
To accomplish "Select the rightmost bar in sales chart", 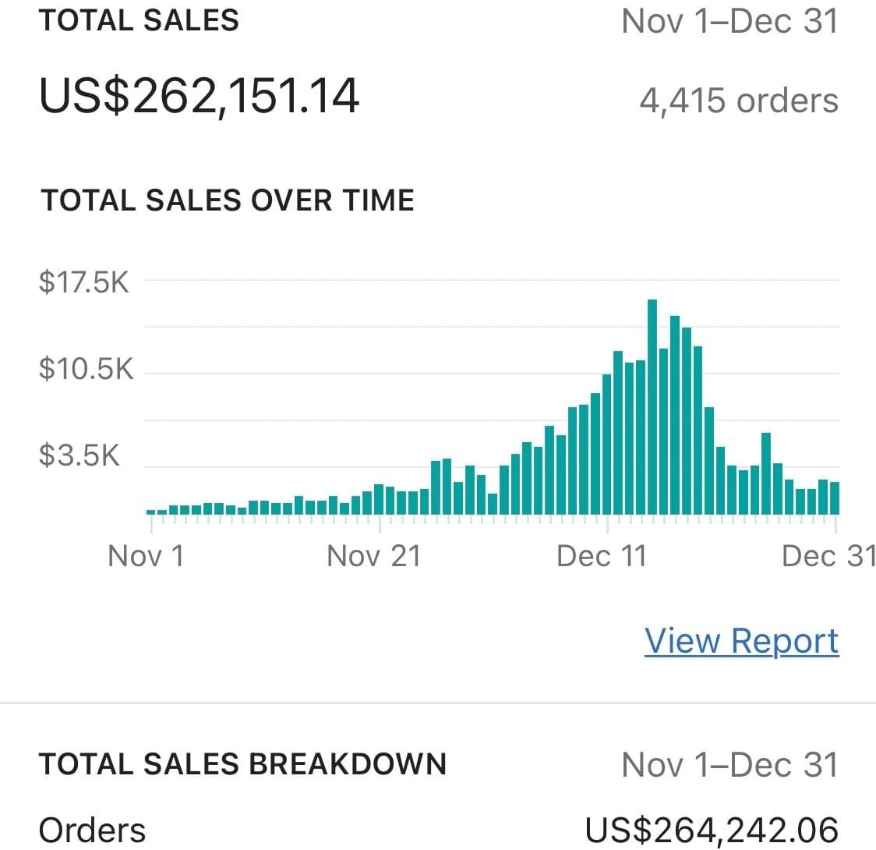I will [x=835, y=498].
